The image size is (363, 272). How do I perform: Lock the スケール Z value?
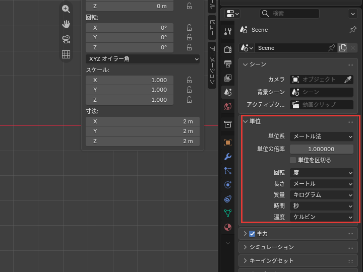[189, 100]
